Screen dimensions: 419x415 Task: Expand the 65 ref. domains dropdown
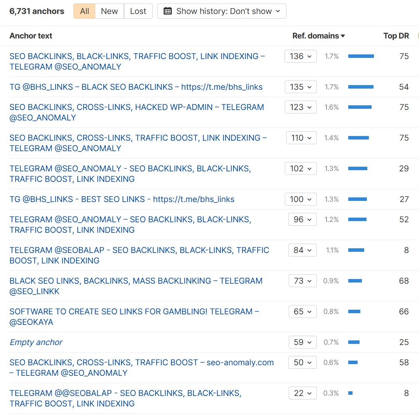point(303,312)
